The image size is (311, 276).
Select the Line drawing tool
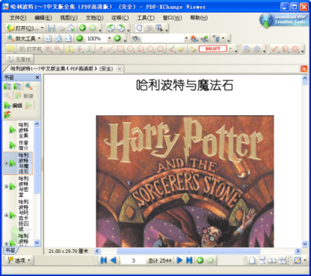pos(110,49)
